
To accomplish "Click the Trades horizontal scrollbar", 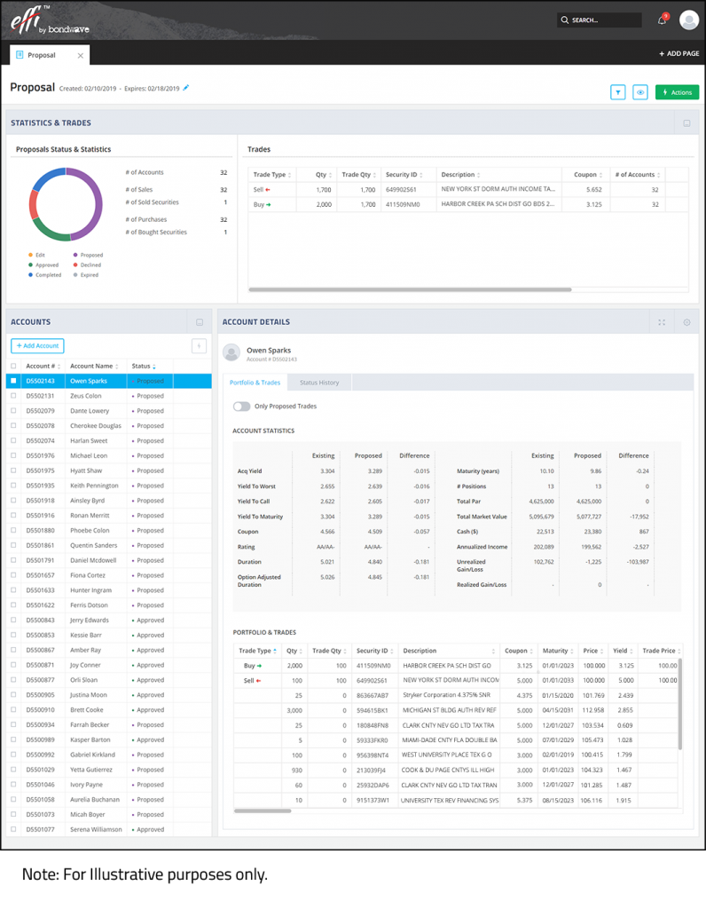I will pos(410,289).
